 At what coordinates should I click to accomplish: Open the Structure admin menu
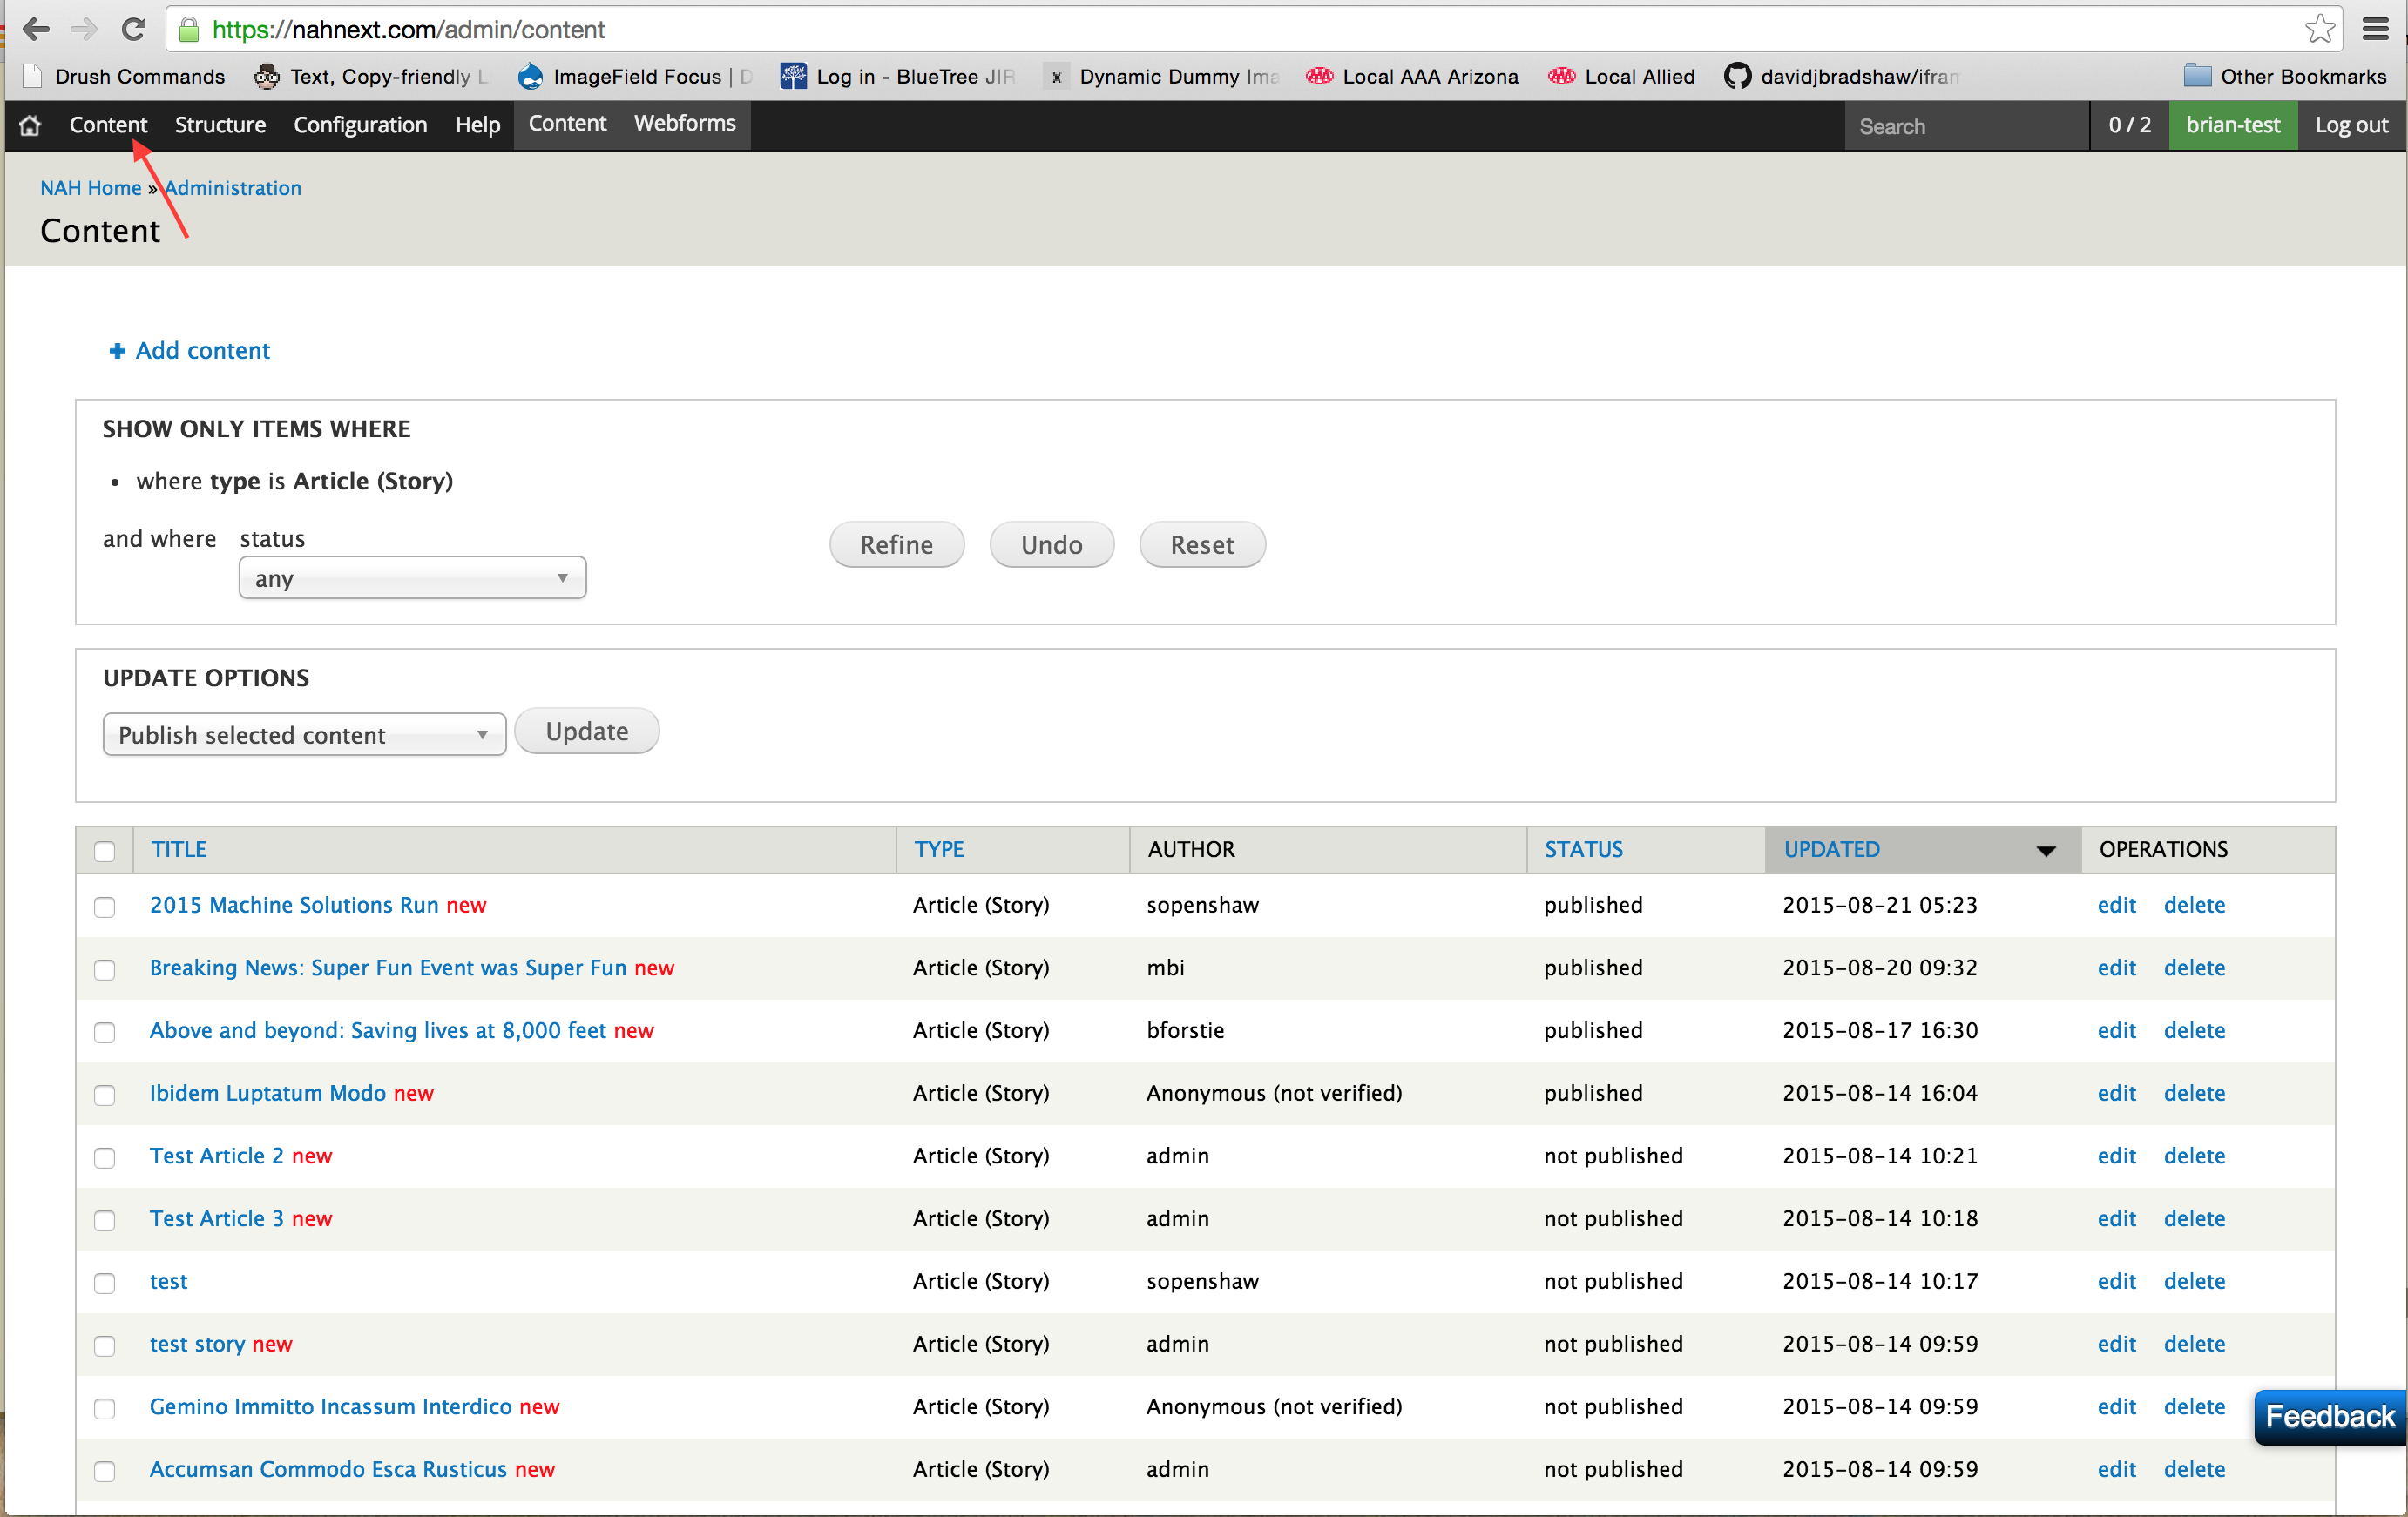(x=220, y=125)
